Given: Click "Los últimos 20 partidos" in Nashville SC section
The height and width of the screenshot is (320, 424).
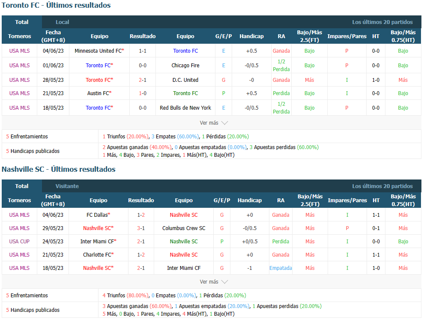Looking at the screenshot, I should (382, 186).
